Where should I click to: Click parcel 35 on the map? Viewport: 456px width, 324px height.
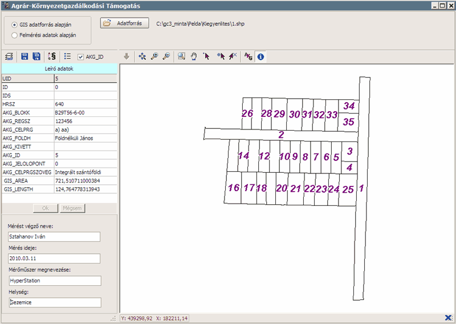pyautogui.click(x=348, y=122)
